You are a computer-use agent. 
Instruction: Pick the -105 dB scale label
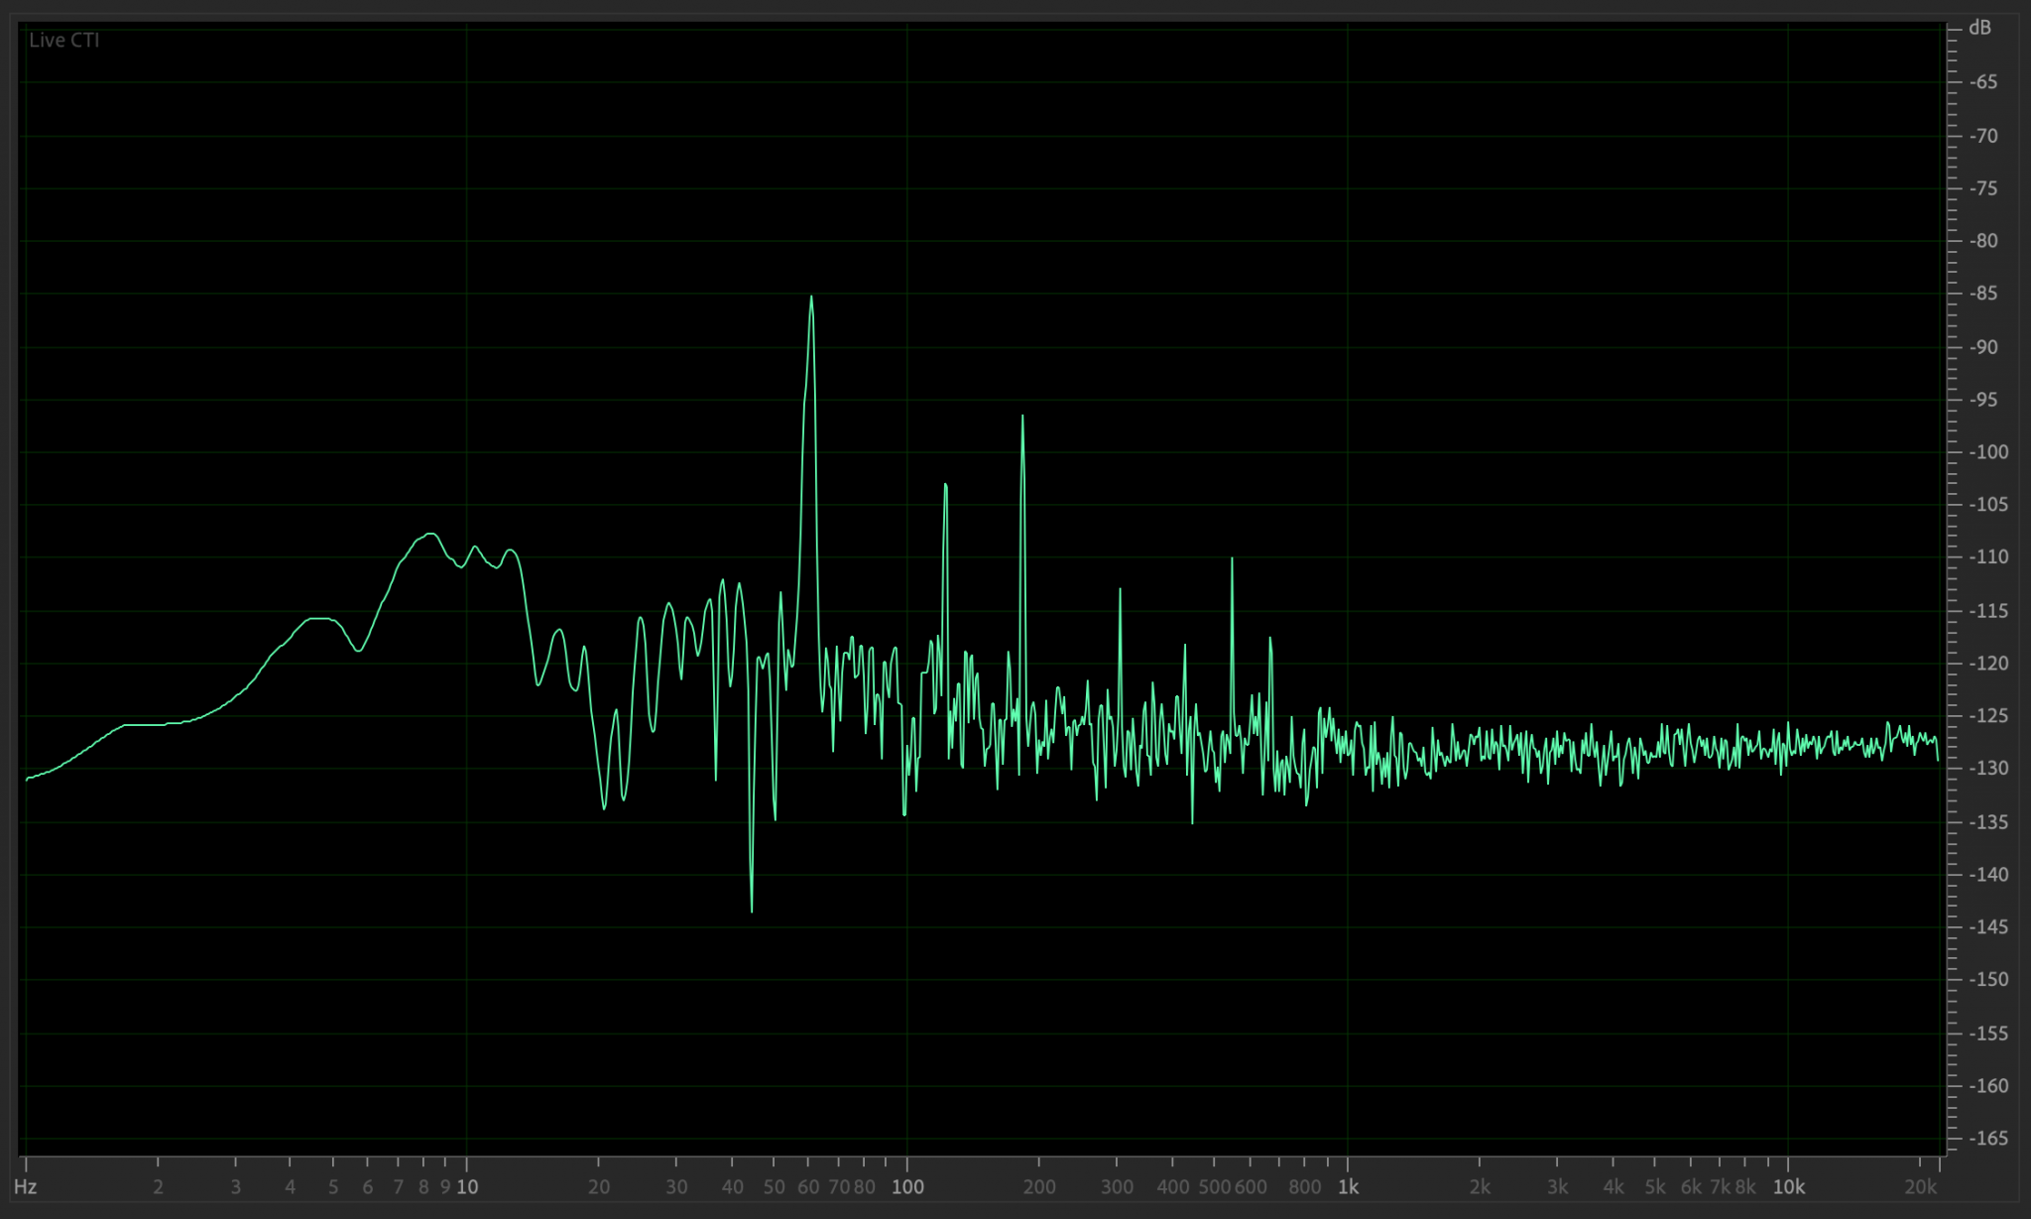pyautogui.click(x=1987, y=505)
